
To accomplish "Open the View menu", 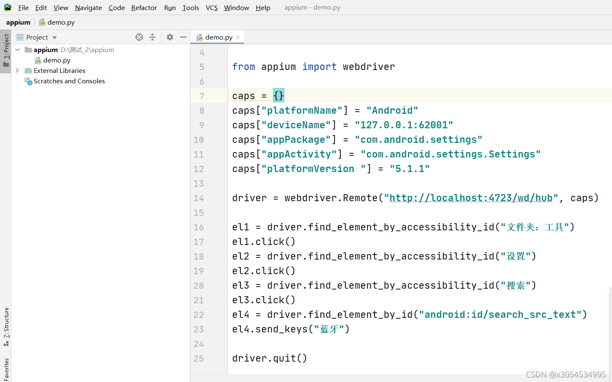I will tap(61, 7).
